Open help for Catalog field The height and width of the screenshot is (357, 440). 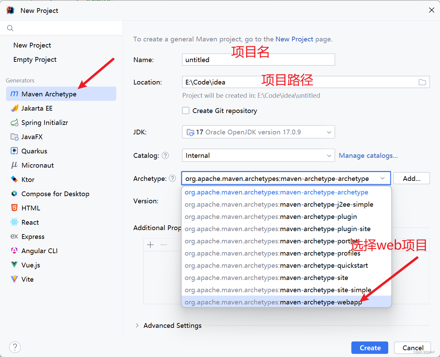[165, 155]
